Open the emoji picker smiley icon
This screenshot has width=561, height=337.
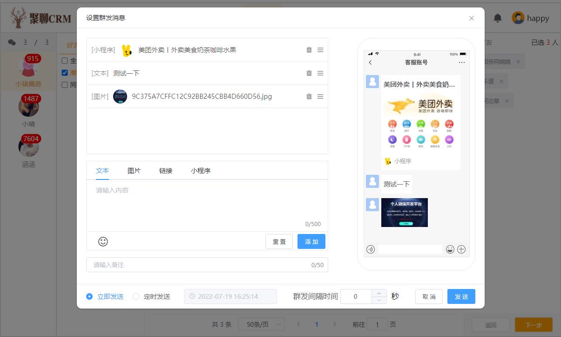point(103,241)
